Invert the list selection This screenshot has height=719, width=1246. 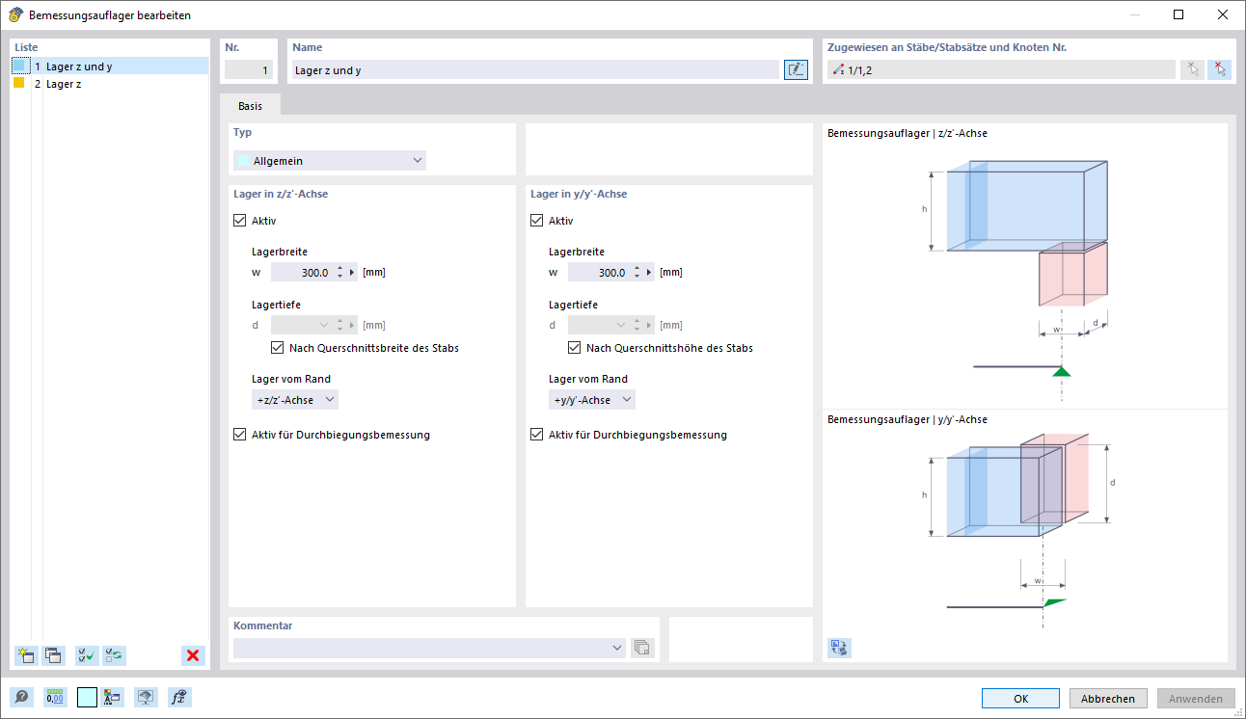pos(115,655)
